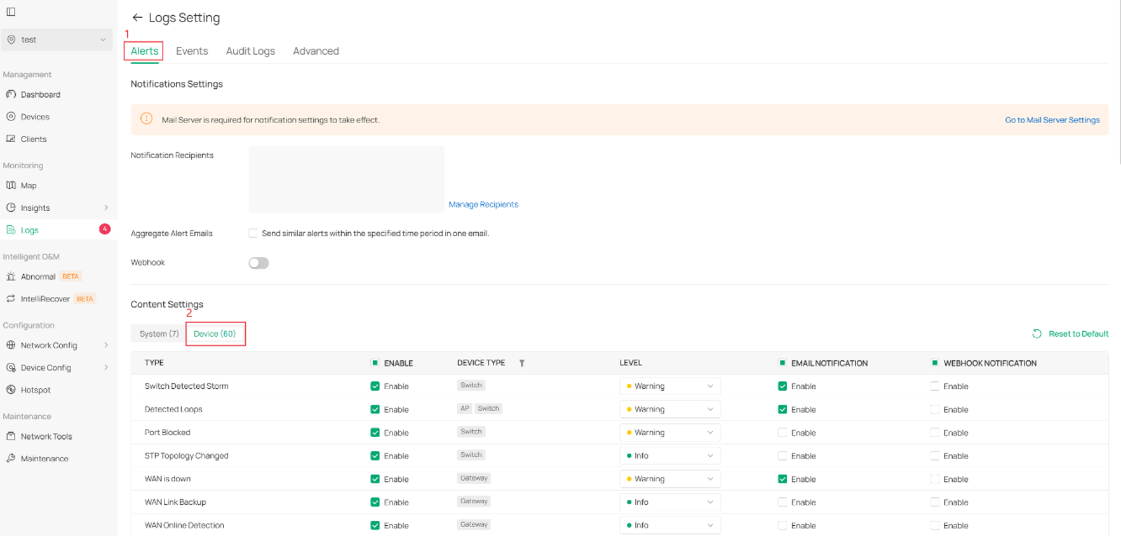The height and width of the screenshot is (536, 1121).
Task: Open the test site selector dropdown
Action: tap(57, 39)
